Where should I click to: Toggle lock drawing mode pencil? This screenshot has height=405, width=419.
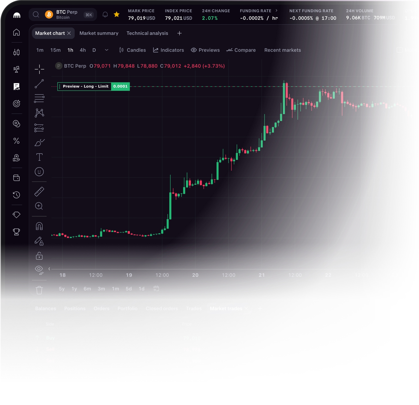(x=39, y=241)
